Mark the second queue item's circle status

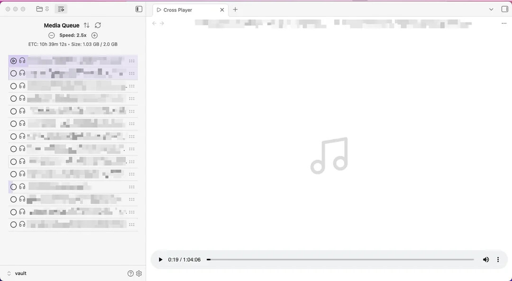(x=13, y=73)
